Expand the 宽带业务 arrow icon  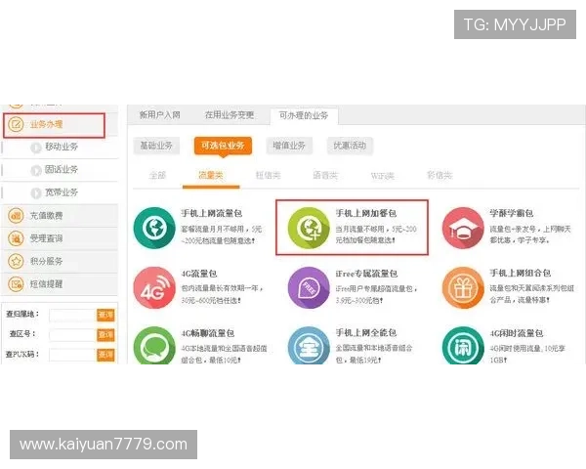pos(36,193)
